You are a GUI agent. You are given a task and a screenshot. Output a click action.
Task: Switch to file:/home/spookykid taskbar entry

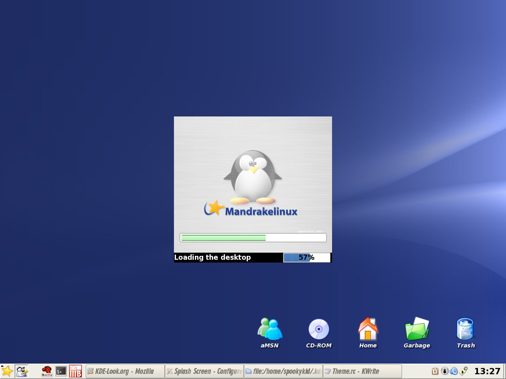(283, 371)
